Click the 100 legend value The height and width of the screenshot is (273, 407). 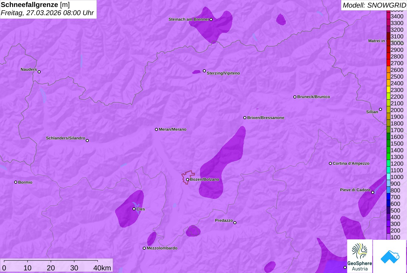click(x=395, y=237)
